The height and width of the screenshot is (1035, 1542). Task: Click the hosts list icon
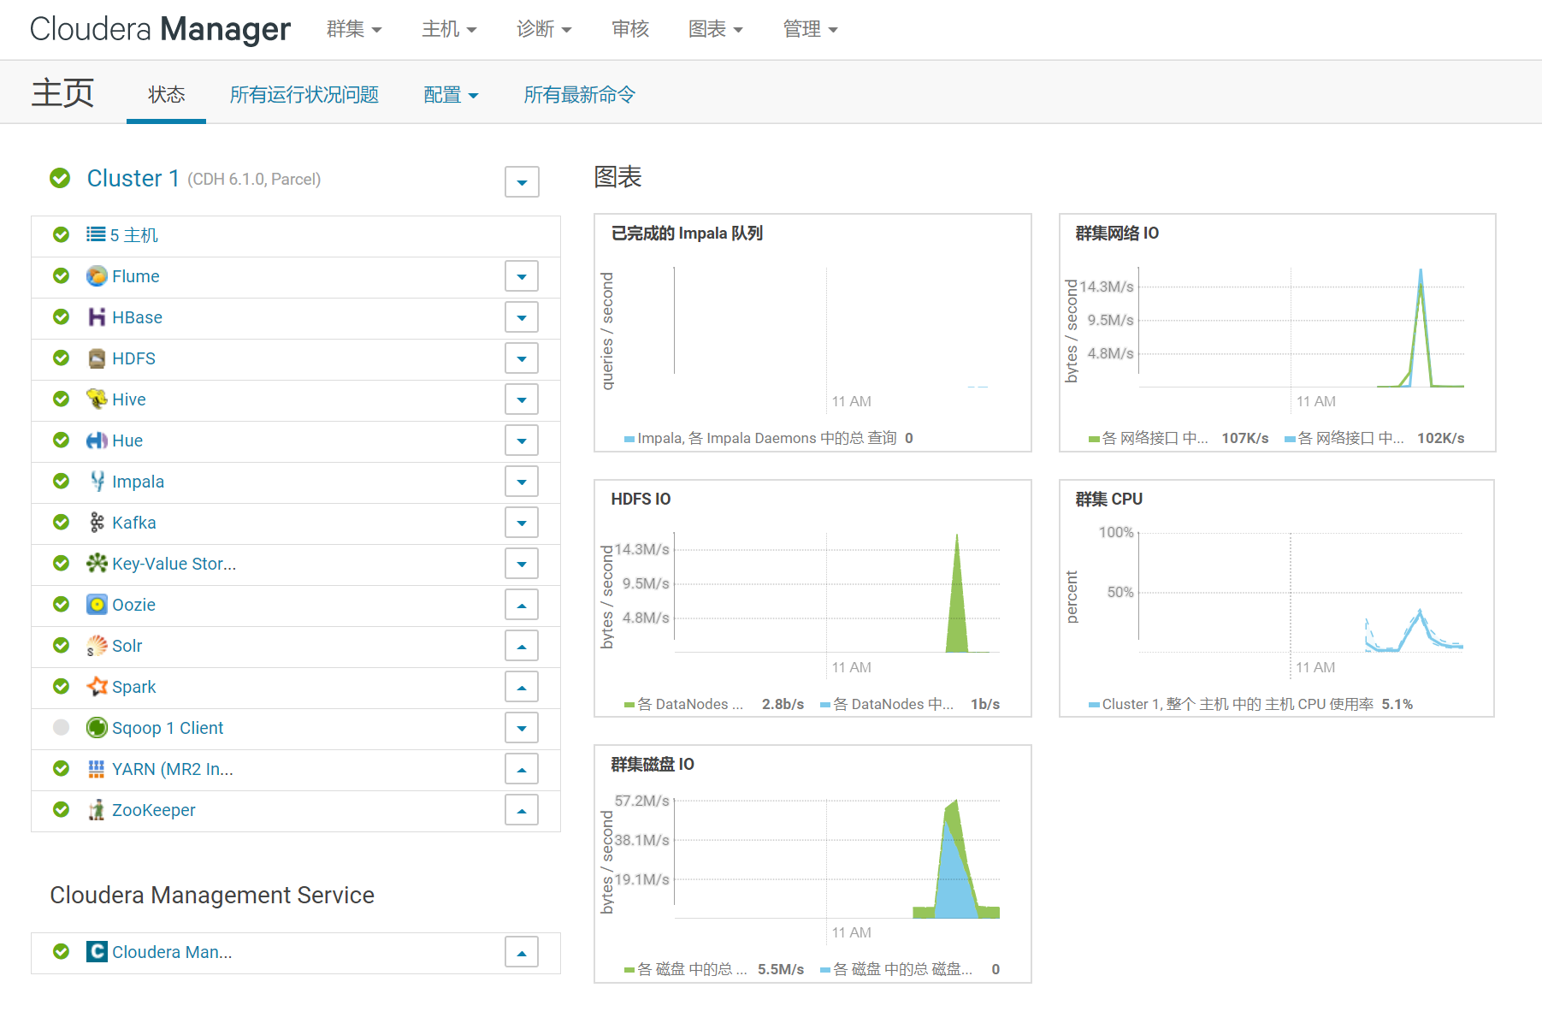96,234
